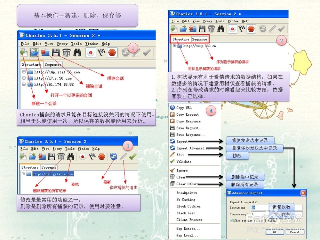Viewport: 320px width, 240px height.
Task: Click red hexagon Breakpoints icon in t4p.stat.56.com window
Action: pos(112,53)
